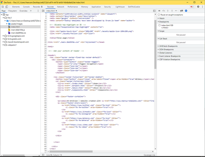Open the DevTools three-dot customize menu
Viewport: 205px width, 157px height.
click(202, 7)
